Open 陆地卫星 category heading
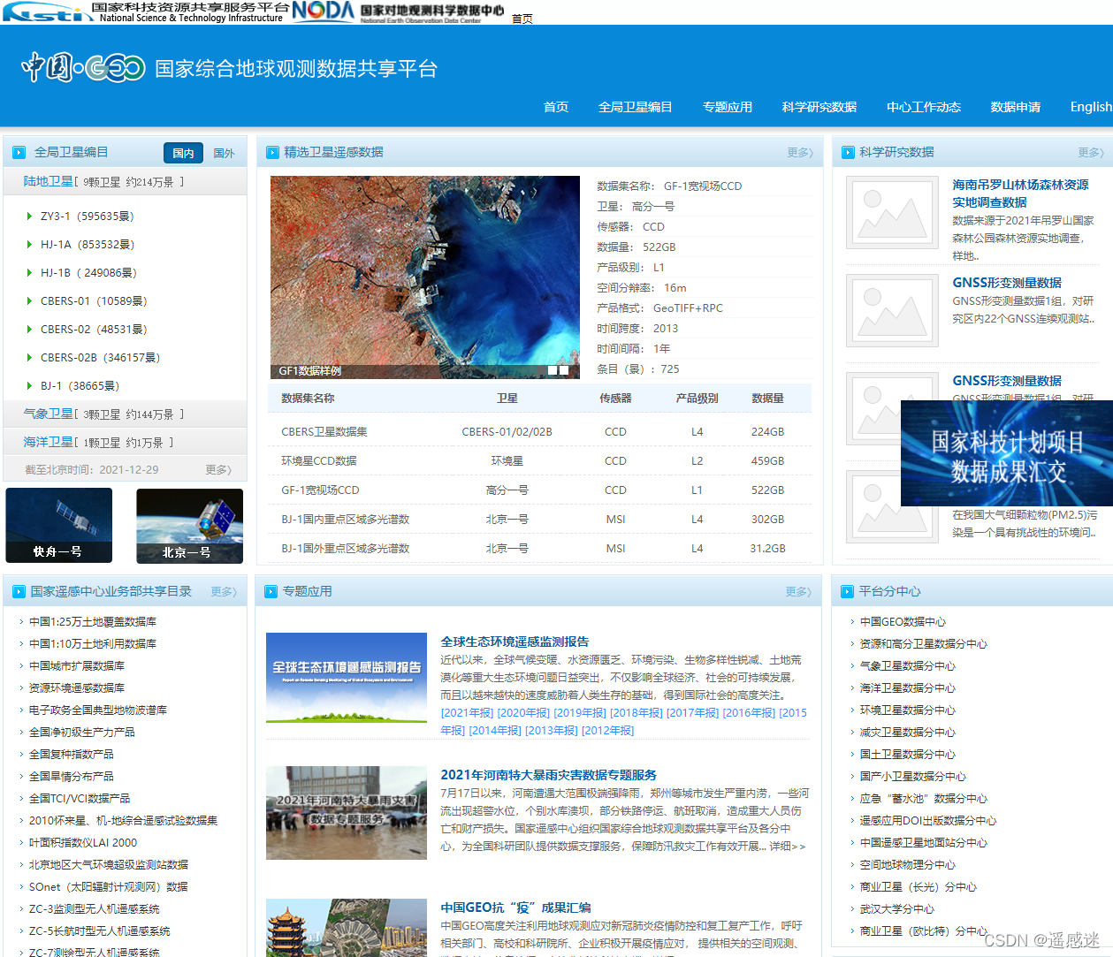 click(x=48, y=181)
